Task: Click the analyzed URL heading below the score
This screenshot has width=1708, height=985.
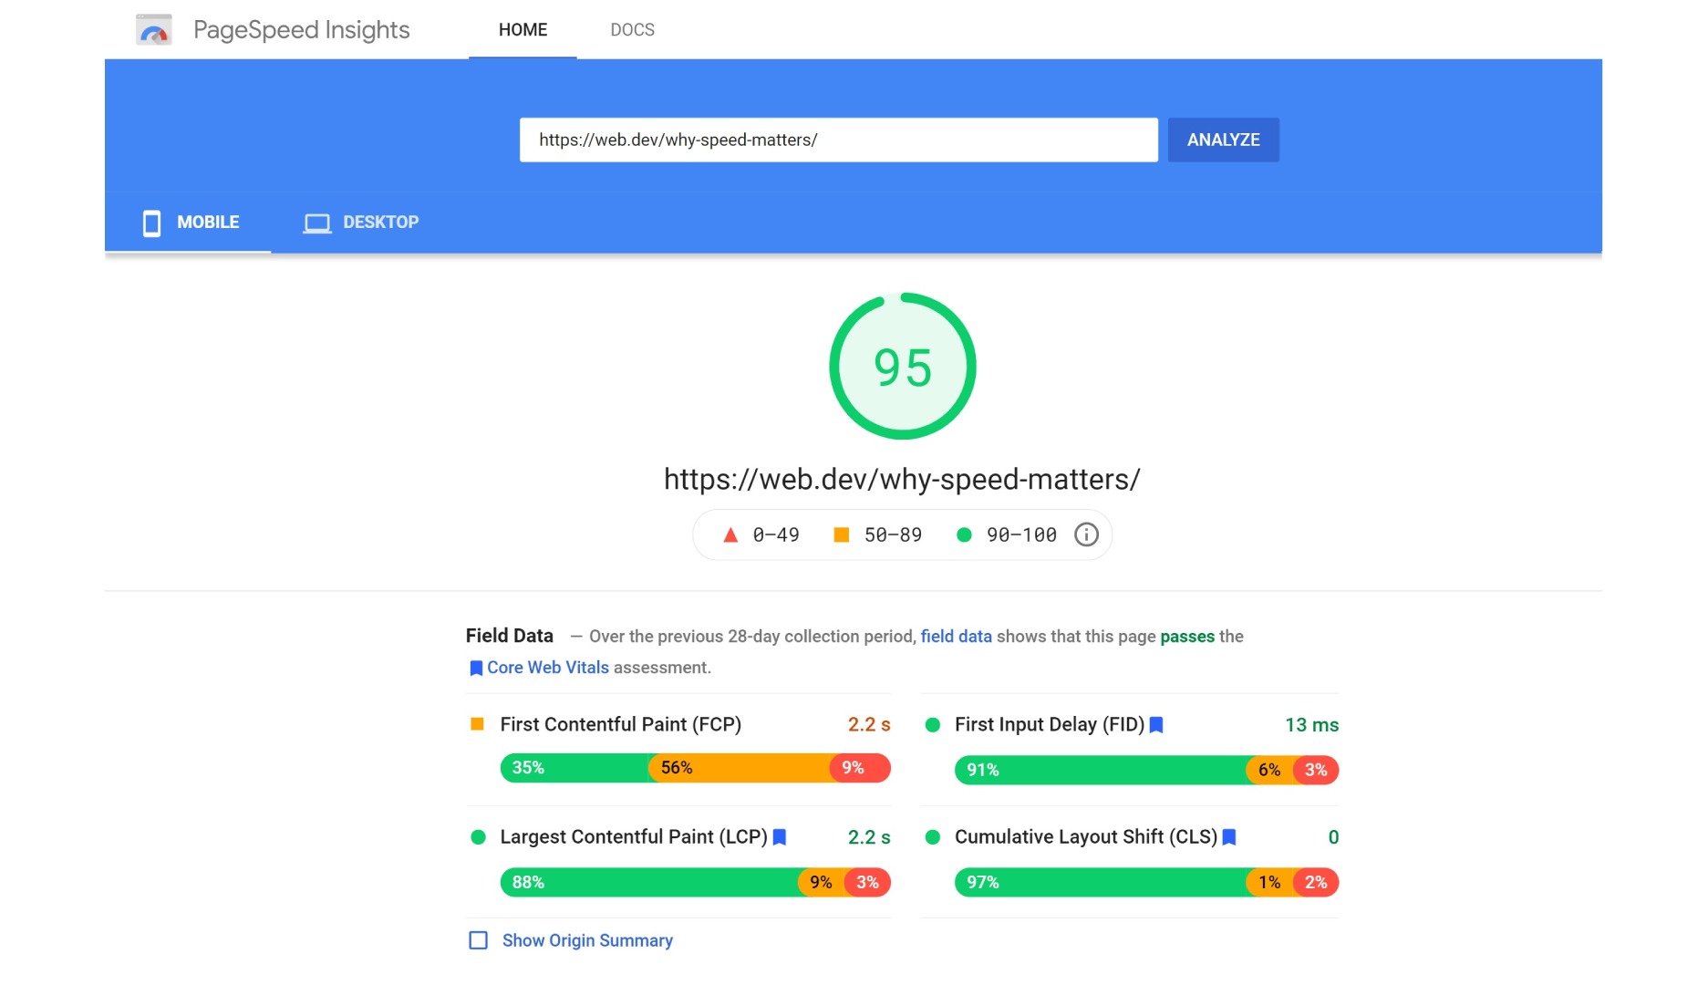Action: (x=902, y=480)
